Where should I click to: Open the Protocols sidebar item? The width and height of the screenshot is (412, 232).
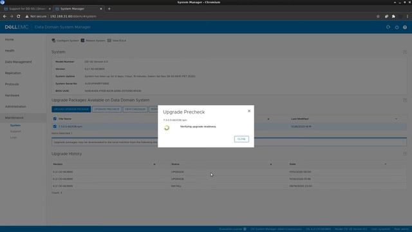(x=12, y=84)
